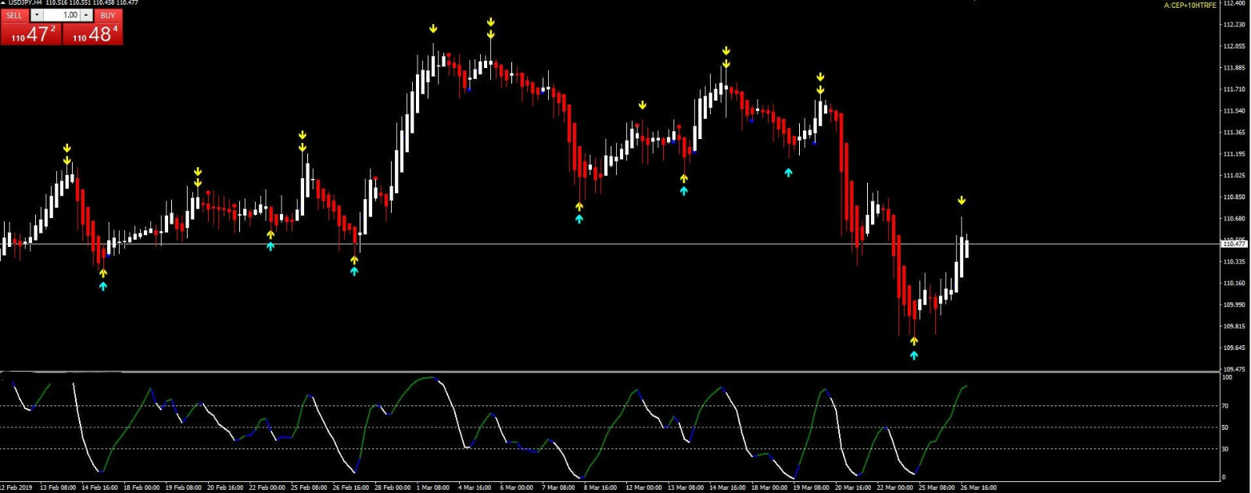Click the 70 level on oscillator scale
Image resolution: width=1251 pixels, height=493 pixels.
pyautogui.click(x=1225, y=405)
